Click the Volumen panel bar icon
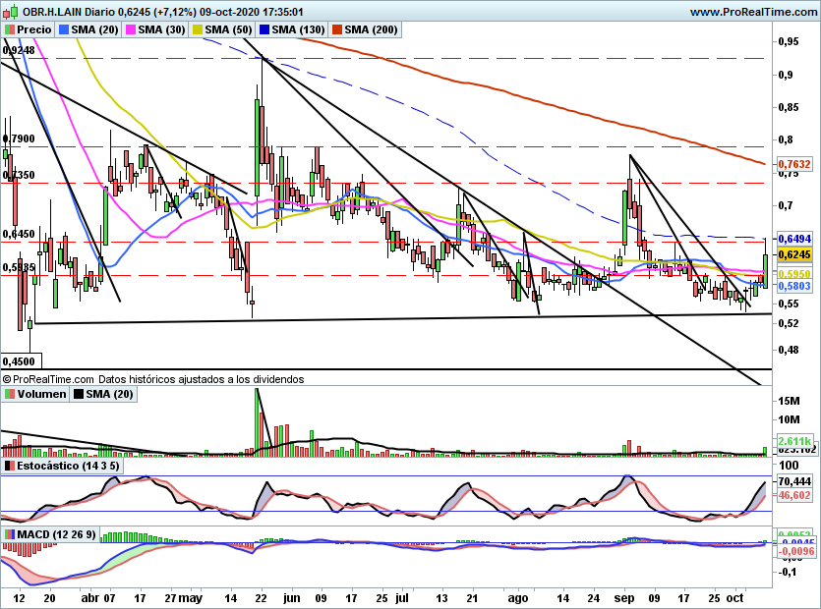The width and height of the screenshot is (821, 609). [10, 394]
